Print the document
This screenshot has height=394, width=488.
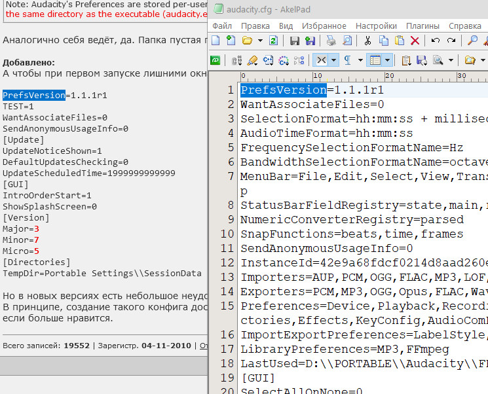click(x=331, y=41)
